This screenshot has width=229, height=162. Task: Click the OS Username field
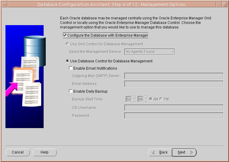(x=174, y=108)
